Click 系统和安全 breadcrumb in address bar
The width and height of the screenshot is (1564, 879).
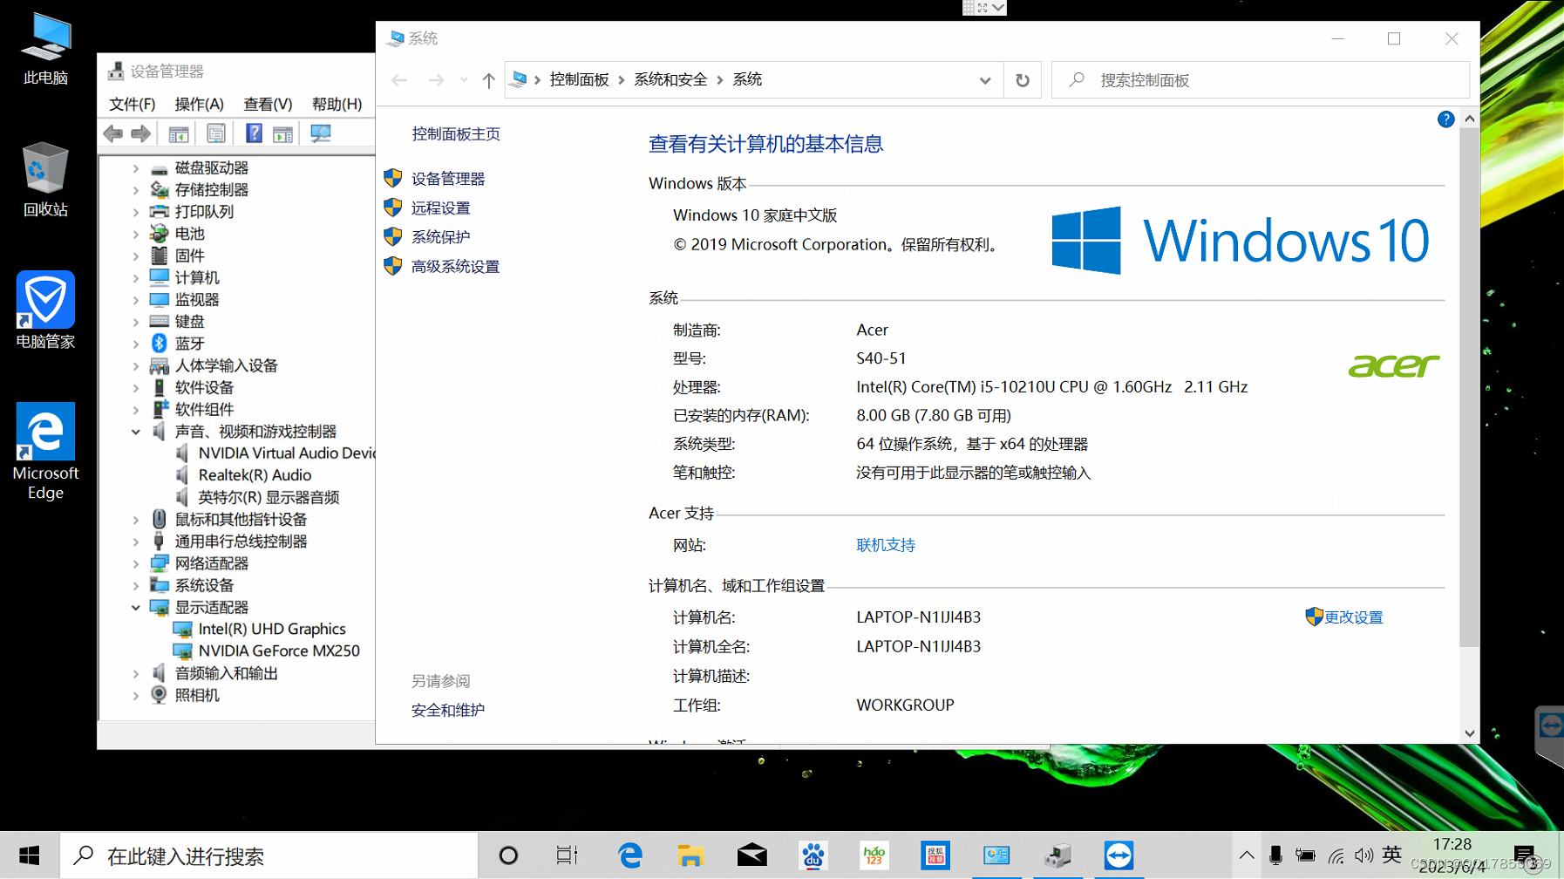[x=670, y=79]
